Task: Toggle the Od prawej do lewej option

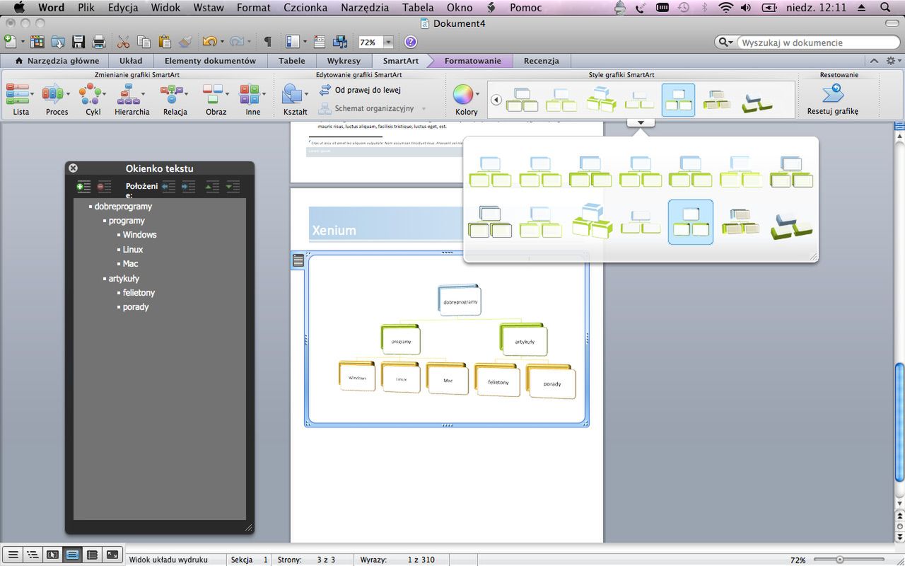Action: point(361,90)
